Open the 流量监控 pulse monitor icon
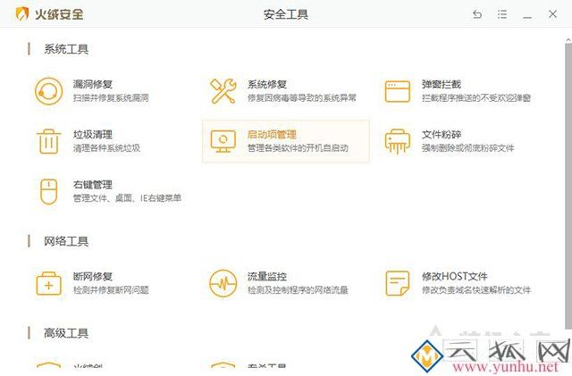 223,283
